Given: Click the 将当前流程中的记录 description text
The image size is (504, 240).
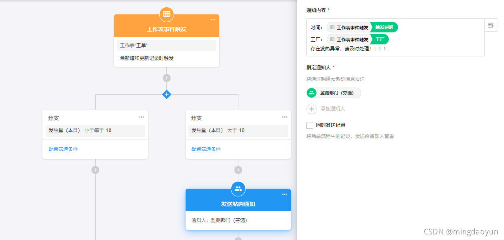Looking at the screenshot, I should 350,136.
